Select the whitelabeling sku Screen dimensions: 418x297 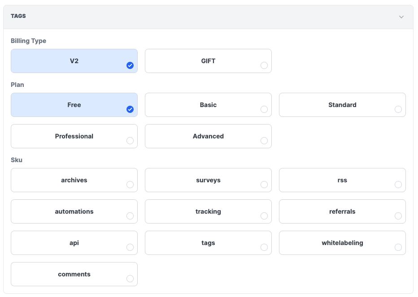click(342, 243)
